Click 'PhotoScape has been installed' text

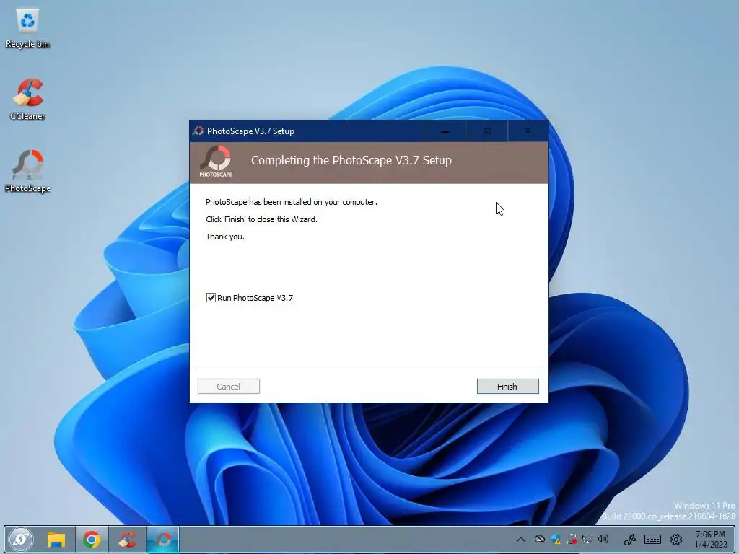click(292, 202)
